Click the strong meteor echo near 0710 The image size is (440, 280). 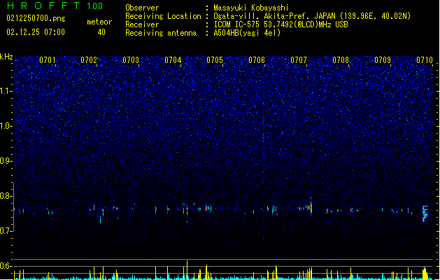point(425,213)
